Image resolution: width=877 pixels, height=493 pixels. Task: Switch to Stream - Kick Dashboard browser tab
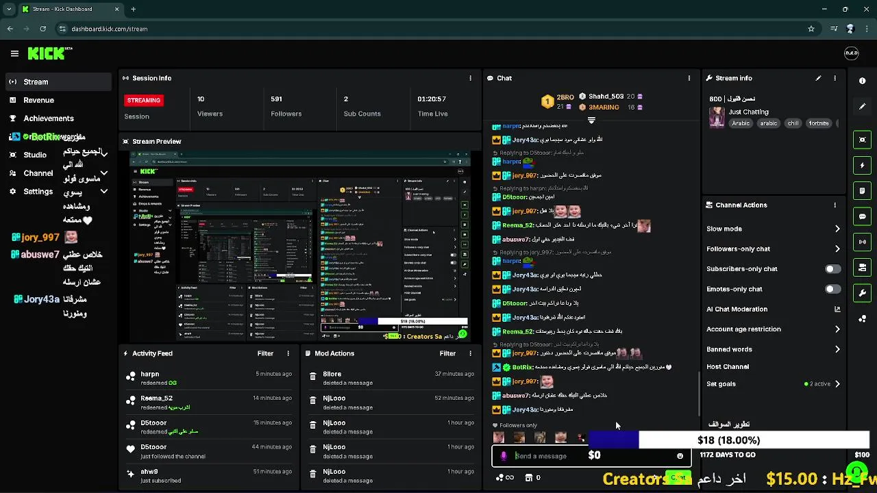point(71,9)
